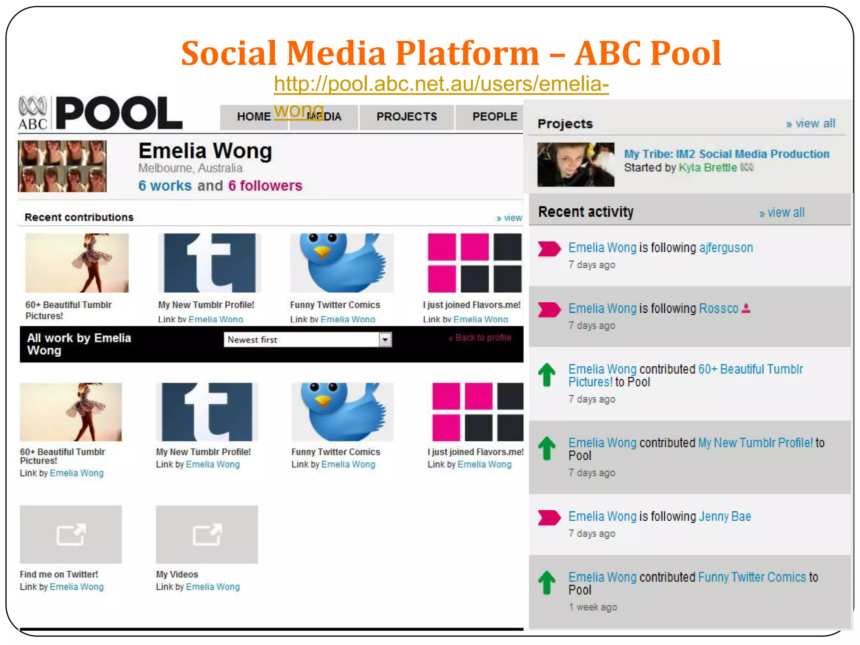Click I just joined Flavors.me! title in All work

475,452
